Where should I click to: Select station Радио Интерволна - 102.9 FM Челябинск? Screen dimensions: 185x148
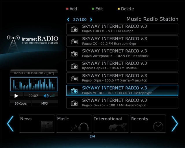(x=122, y=53)
